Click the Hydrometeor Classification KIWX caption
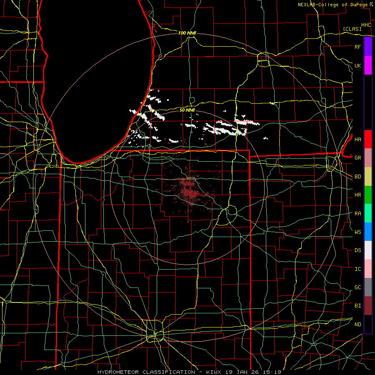Viewport: 375px width, 375px height. pyautogui.click(x=189, y=372)
